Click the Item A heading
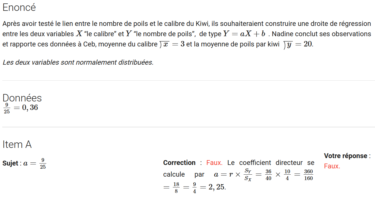The height and width of the screenshot is (198, 375). click(x=17, y=144)
